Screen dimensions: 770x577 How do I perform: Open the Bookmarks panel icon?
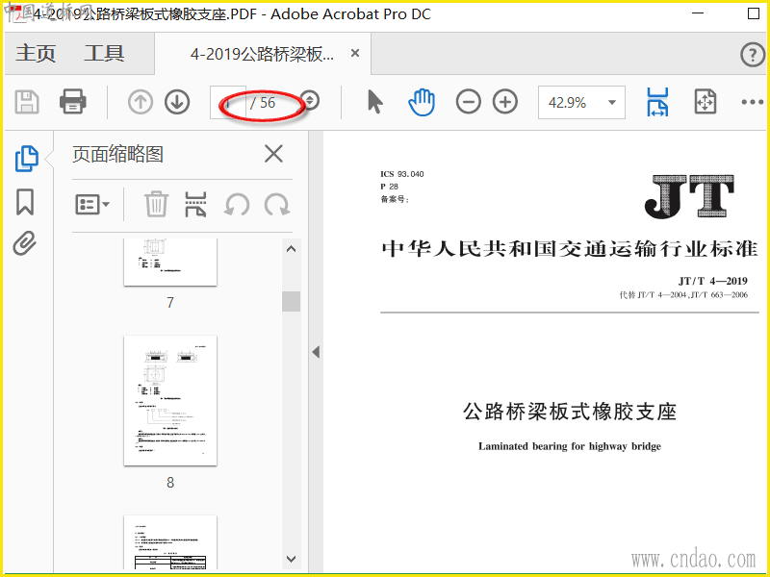tap(25, 202)
